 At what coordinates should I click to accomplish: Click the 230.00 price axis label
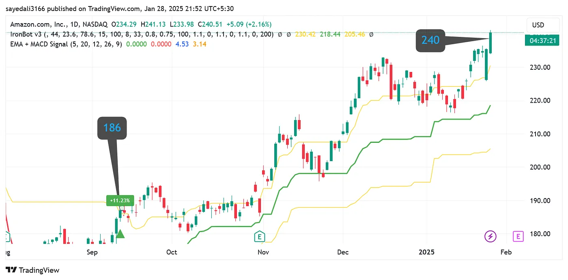(541, 67)
